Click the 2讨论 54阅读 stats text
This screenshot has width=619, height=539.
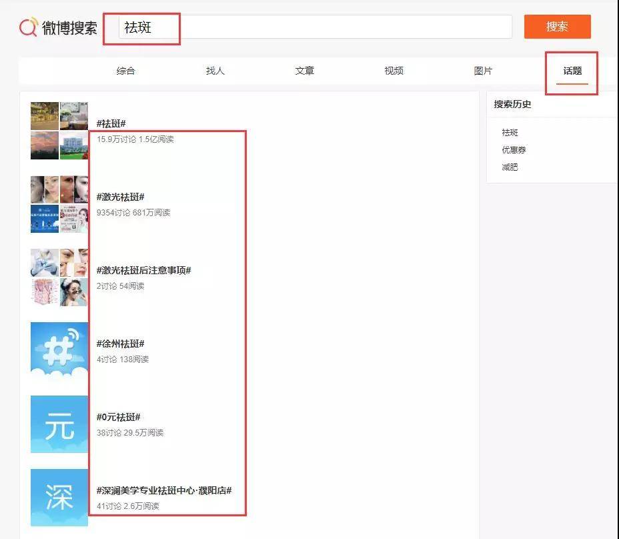[121, 286]
